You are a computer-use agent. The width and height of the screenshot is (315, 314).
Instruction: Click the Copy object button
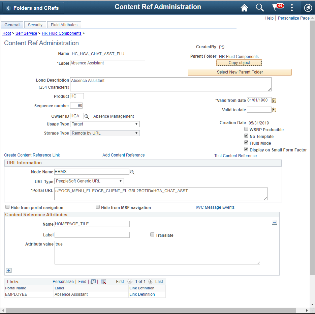(x=239, y=63)
